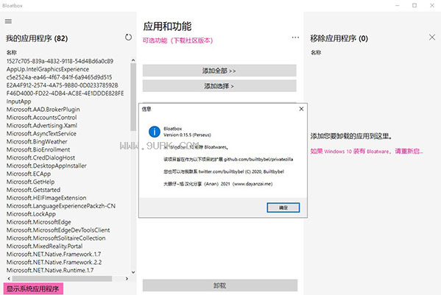This screenshot has height=295, width=441.
Task: Select Microsoft.MicrosoftEdge entry
Action: tap(39, 222)
